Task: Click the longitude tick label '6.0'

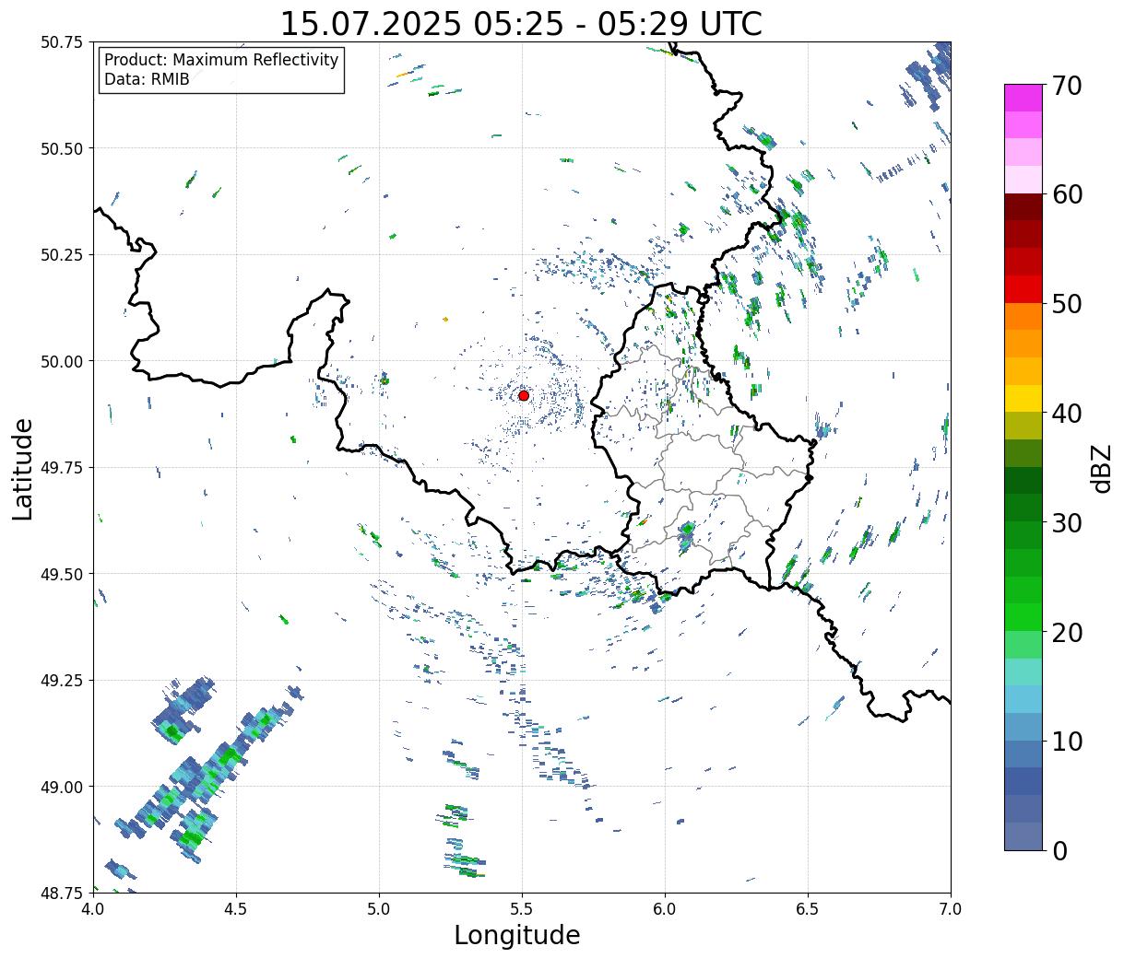Action: pos(665,909)
